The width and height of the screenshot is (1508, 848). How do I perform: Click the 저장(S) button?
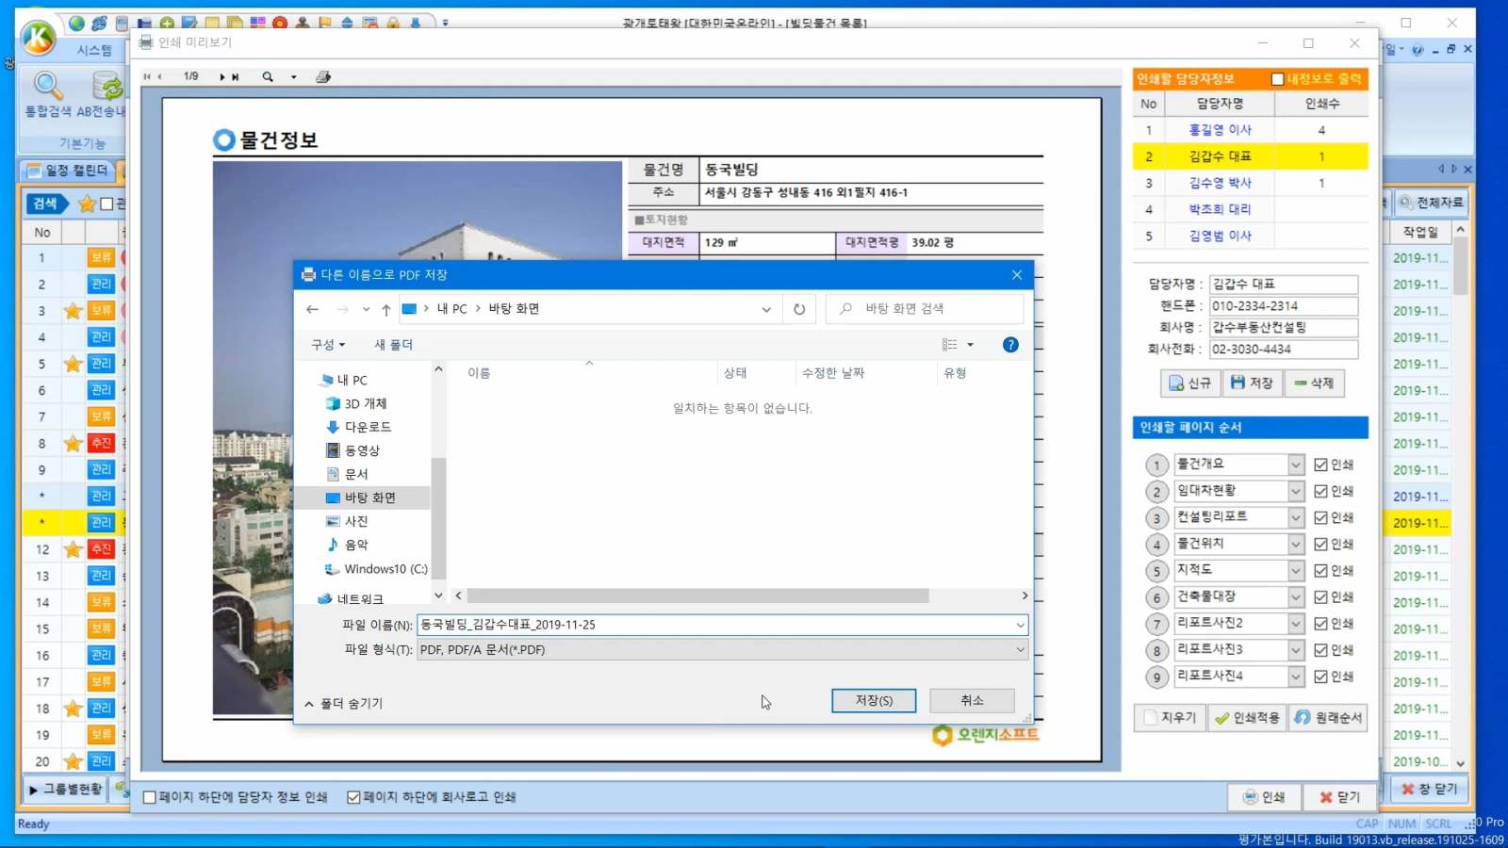point(873,700)
